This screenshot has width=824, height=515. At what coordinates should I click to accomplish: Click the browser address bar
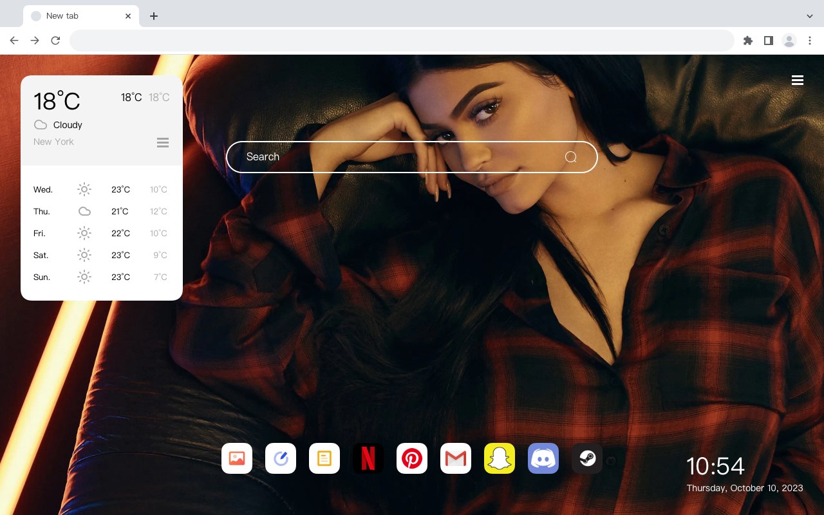point(402,41)
